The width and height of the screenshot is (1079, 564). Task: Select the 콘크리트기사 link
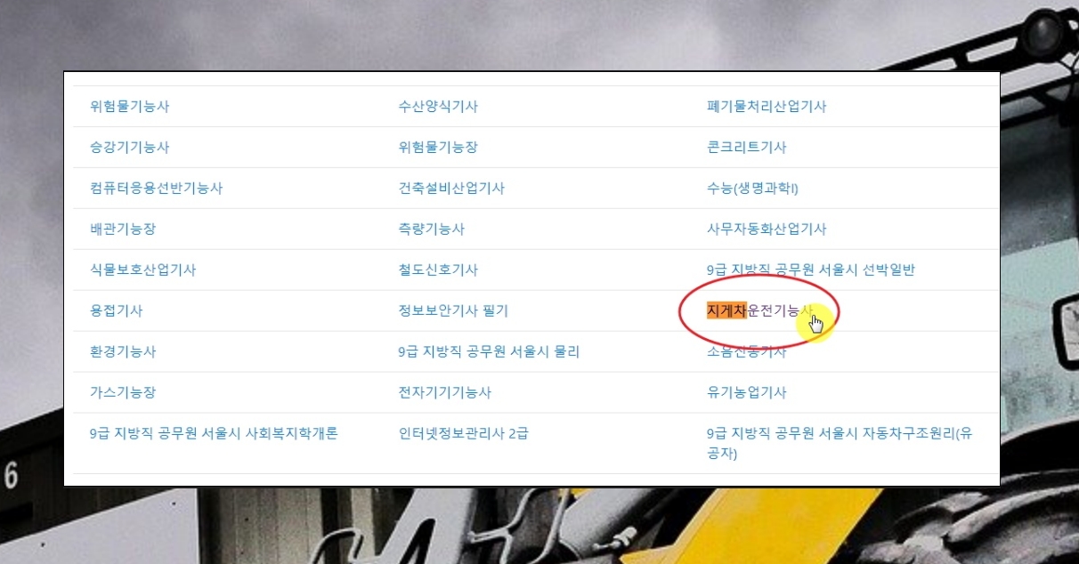(747, 148)
